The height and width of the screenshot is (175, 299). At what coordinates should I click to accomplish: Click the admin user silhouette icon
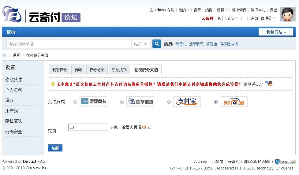pos(151,10)
